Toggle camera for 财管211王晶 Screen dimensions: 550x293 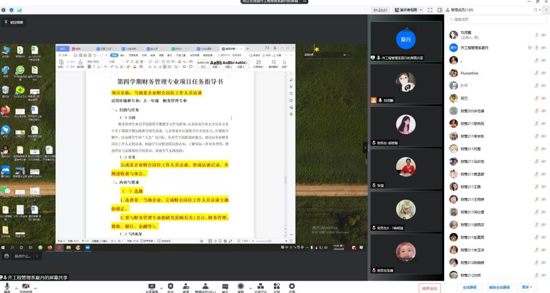point(544,187)
